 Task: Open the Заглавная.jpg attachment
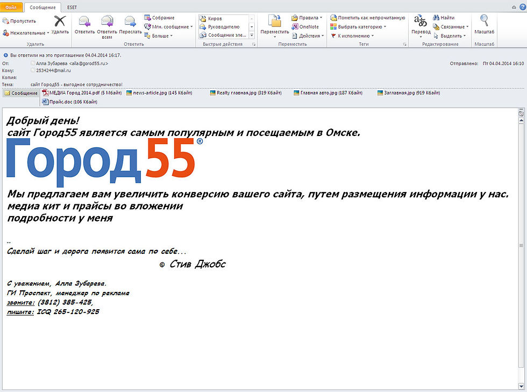click(x=408, y=93)
